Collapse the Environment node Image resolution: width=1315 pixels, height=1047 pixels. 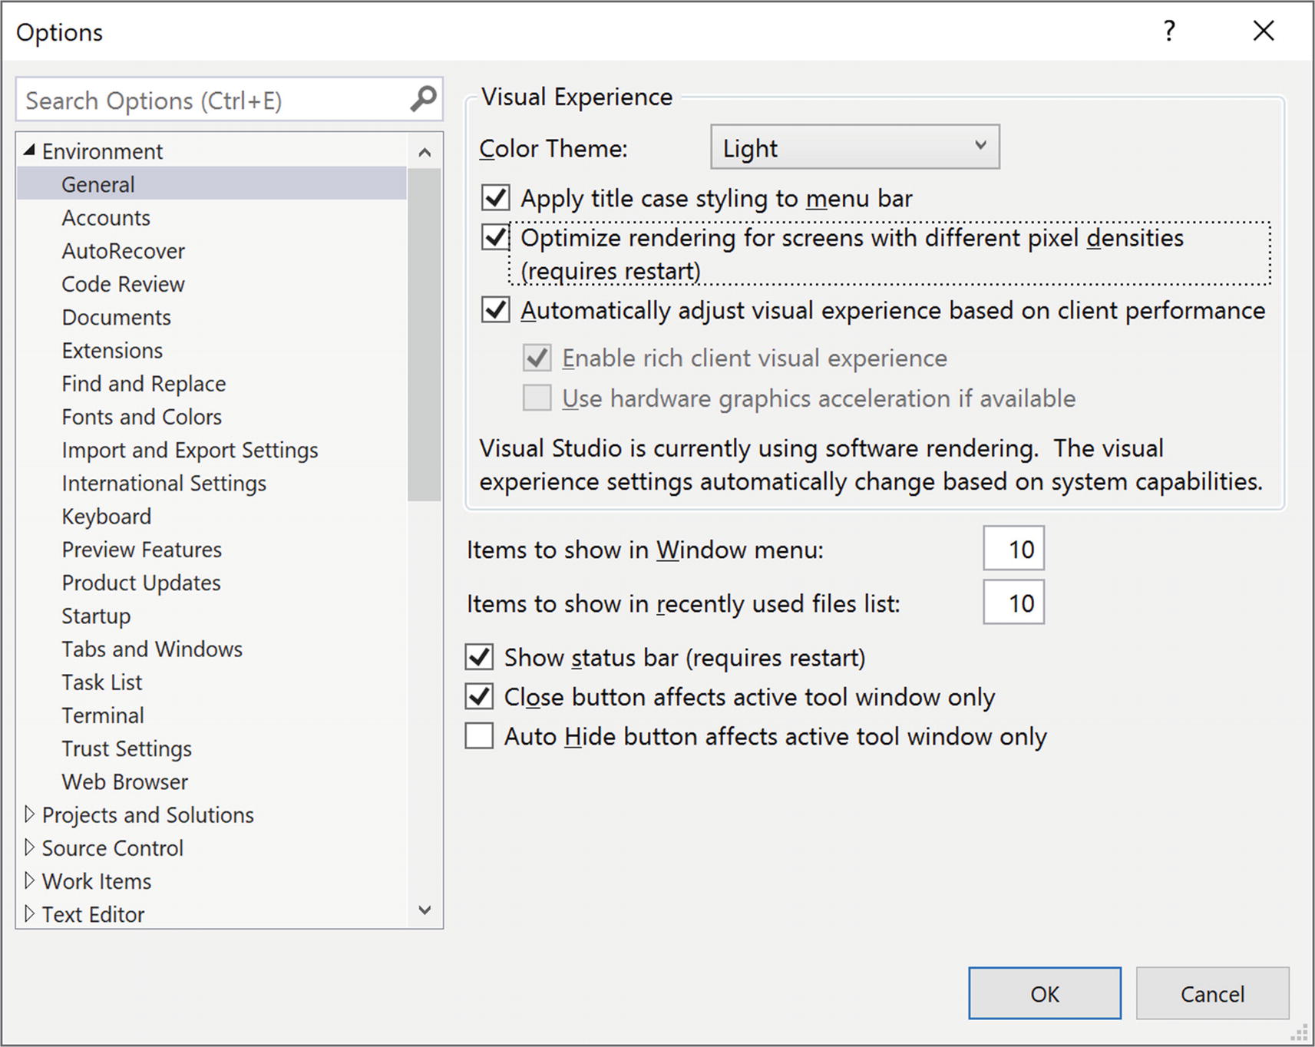(x=29, y=150)
